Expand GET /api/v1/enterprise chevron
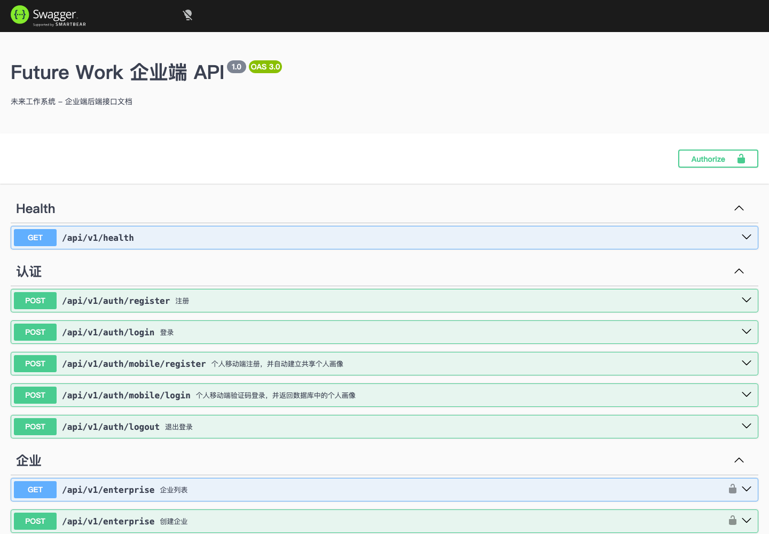Image resolution: width=769 pixels, height=534 pixels. pos(747,489)
